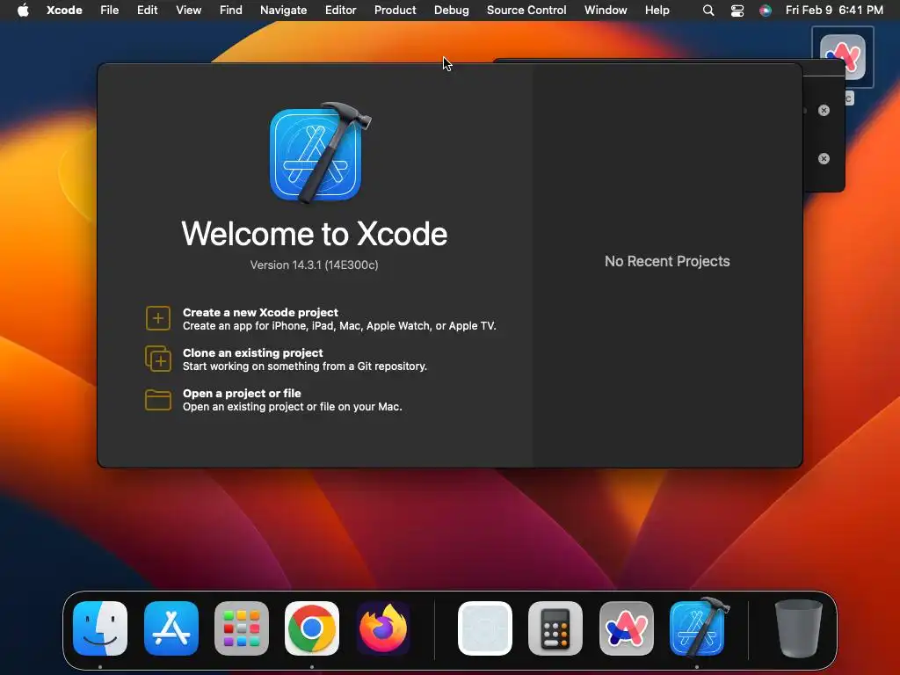Activate Siri from the menu bar
Image resolution: width=900 pixels, height=675 pixels.
[x=766, y=11]
